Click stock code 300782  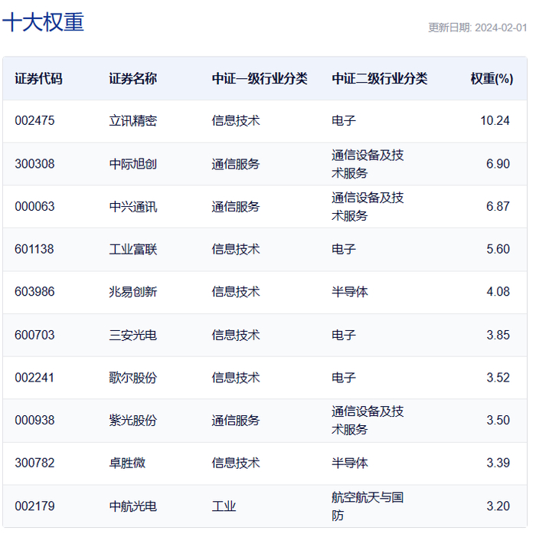click(34, 464)
